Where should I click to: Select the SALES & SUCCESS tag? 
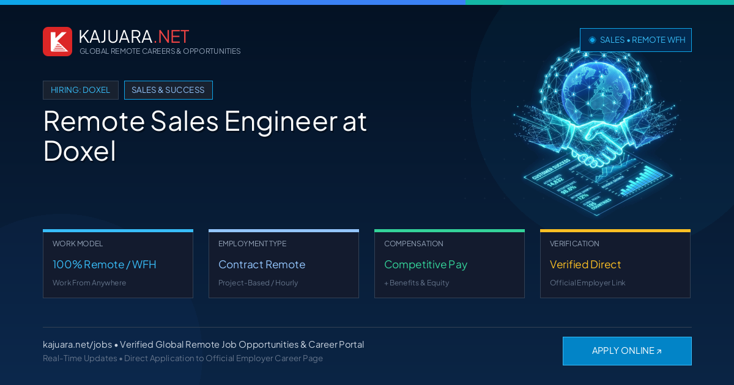coord(168,90)
